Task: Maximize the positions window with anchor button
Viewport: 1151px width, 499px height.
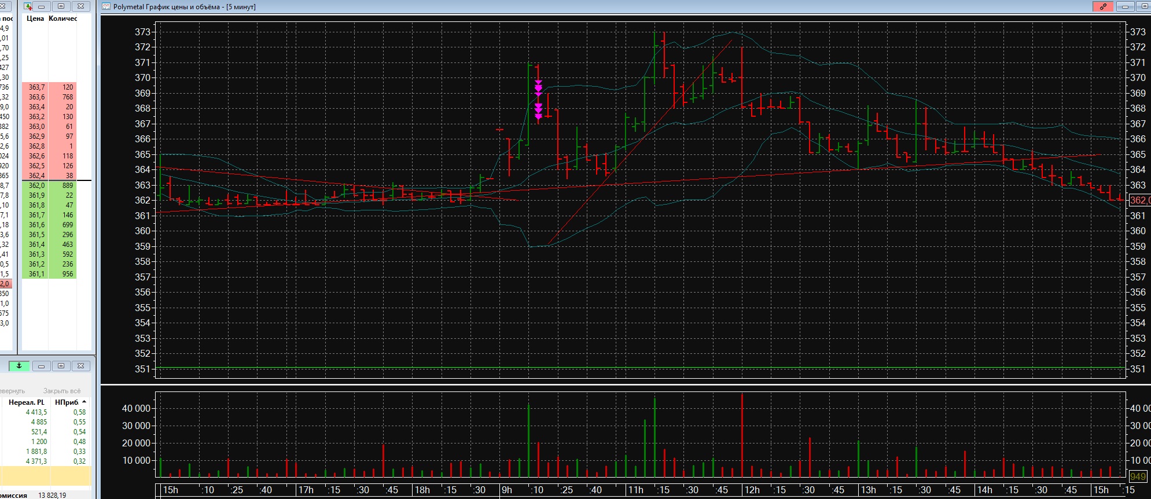Action: coord(61,366)
